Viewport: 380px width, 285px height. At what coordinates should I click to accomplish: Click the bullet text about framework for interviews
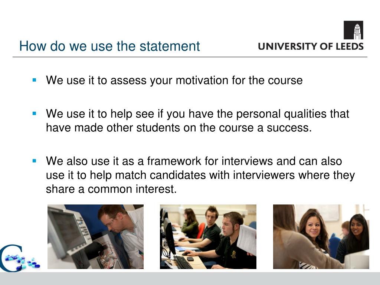tap(200, 175)
